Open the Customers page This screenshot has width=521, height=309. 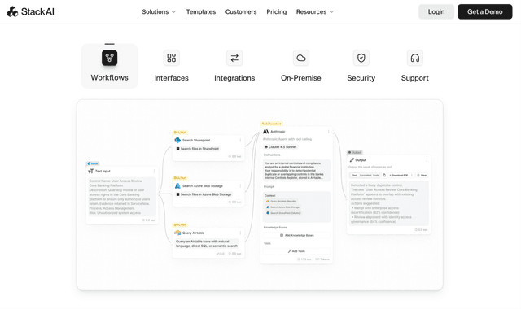(241, 11)
